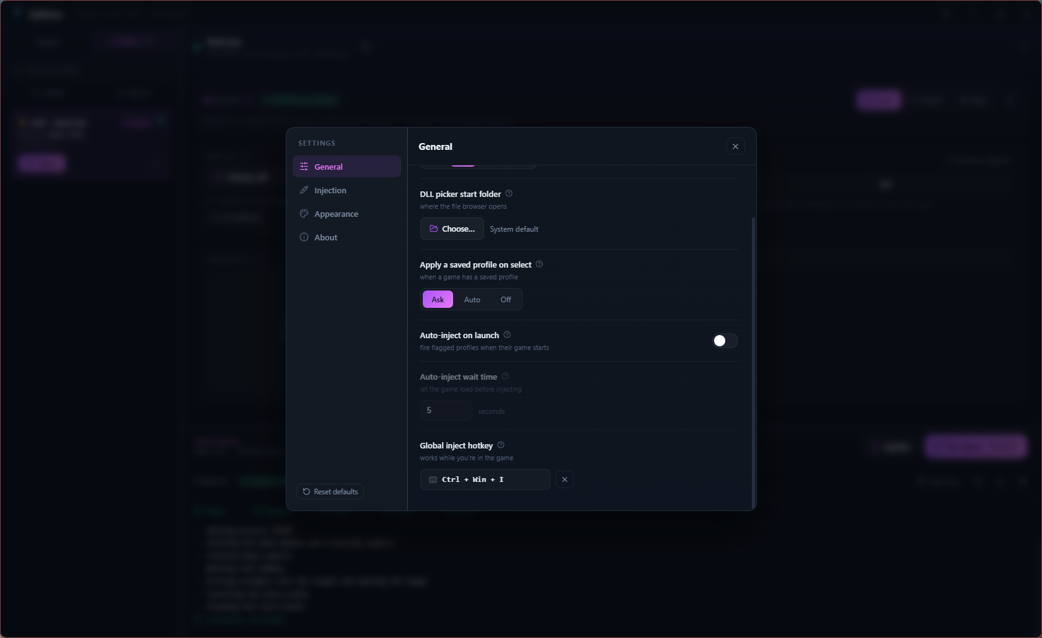Click the pencil icon beside Injection
Image resolution: width=1042 pixels, height=638 pixels.
coord(304,190)
